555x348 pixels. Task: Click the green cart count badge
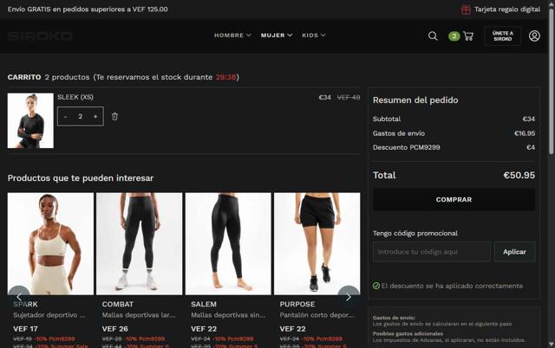[454, 36]
